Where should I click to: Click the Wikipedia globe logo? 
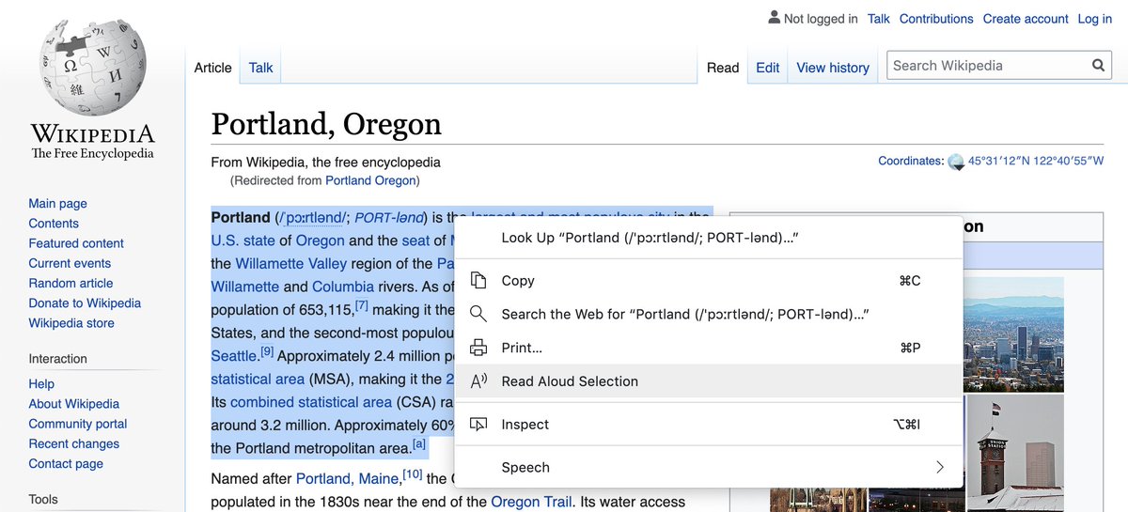tap(92, 68)
